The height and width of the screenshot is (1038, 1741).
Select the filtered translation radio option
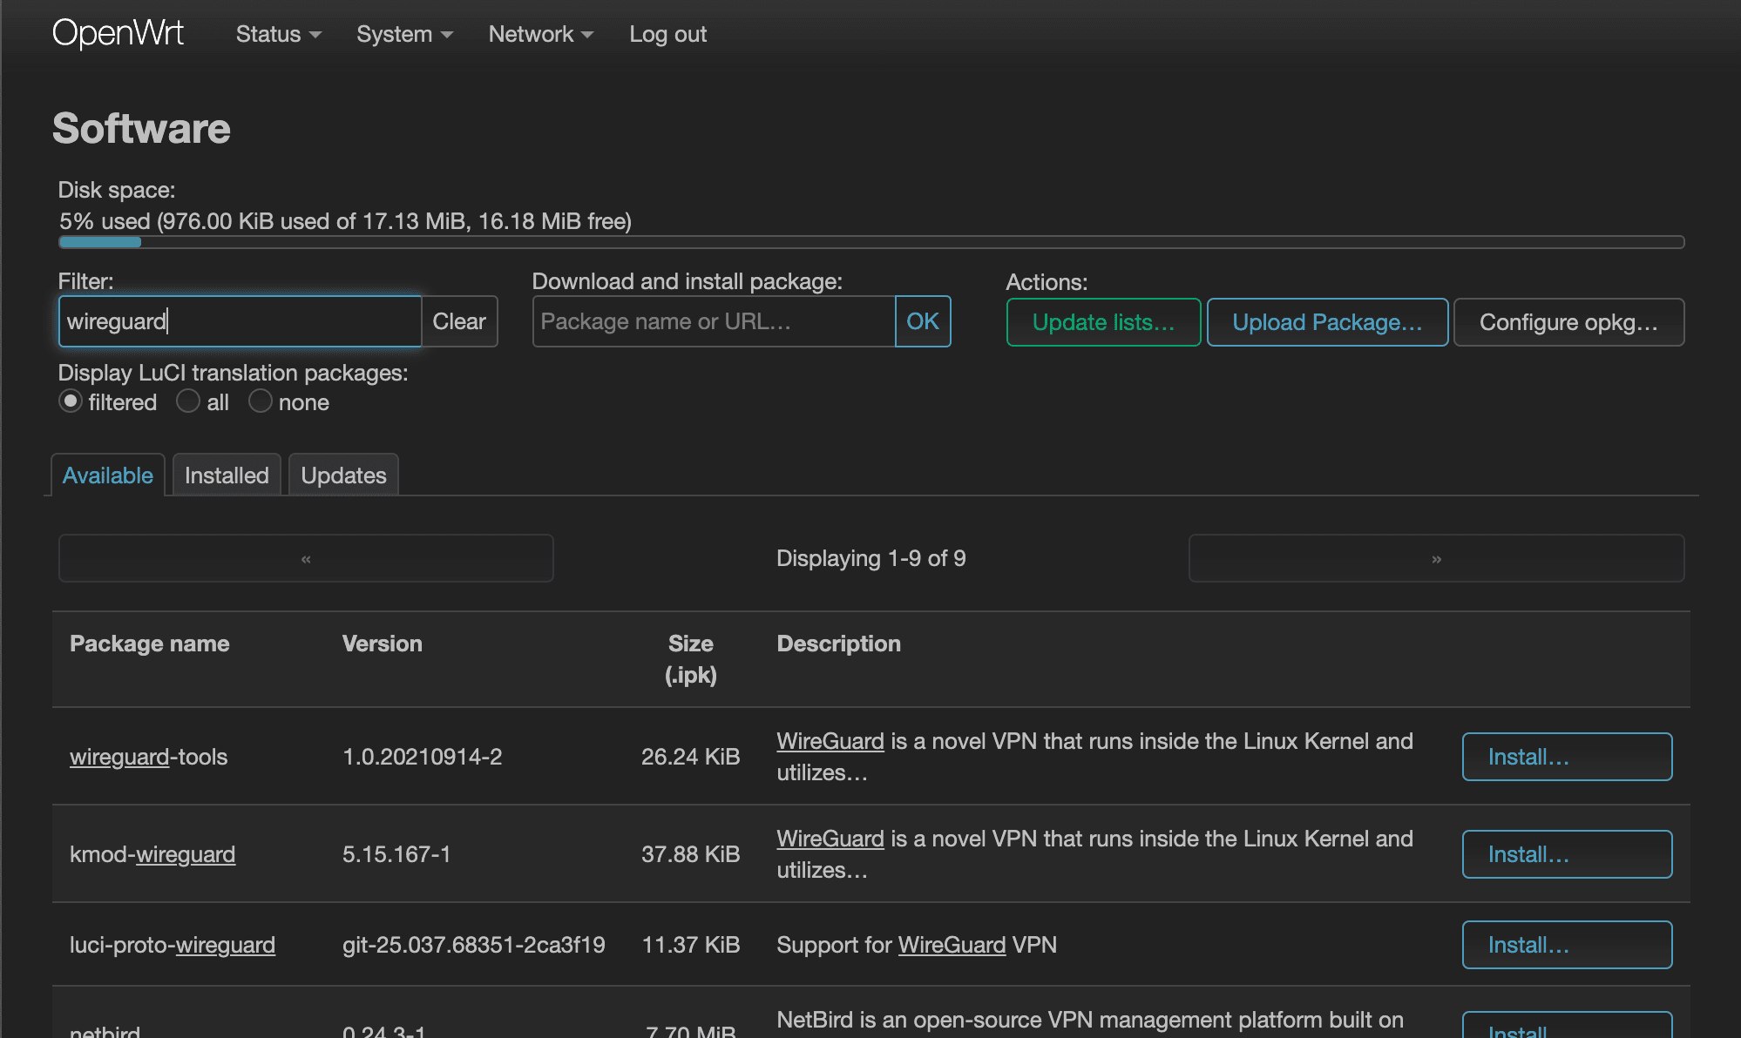pyautogui.click(x=71, y=401)
